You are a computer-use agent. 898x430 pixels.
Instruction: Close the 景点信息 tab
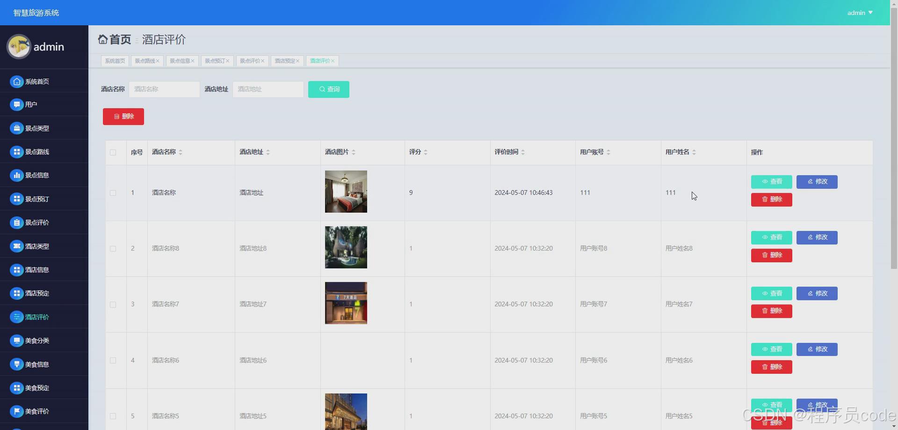(193, 61)
